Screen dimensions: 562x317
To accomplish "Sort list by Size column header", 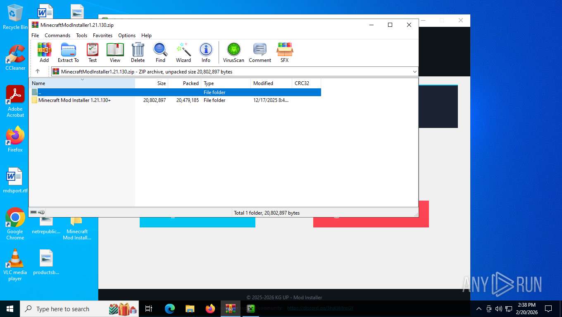I will [152, 83].
